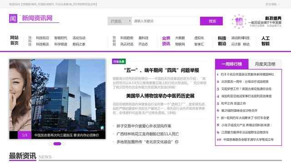Viewport: 291px width, 163px height.
Task: Open ranking item 4 about 保加利亚总统
Action: click(x=246, y=96)
